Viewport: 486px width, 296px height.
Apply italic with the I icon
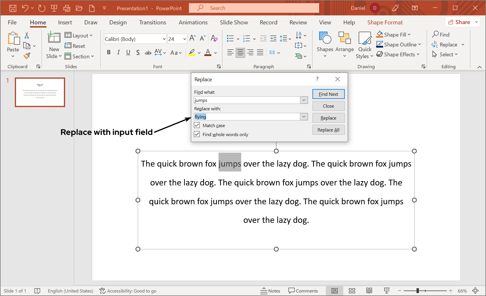click(118, 53)
